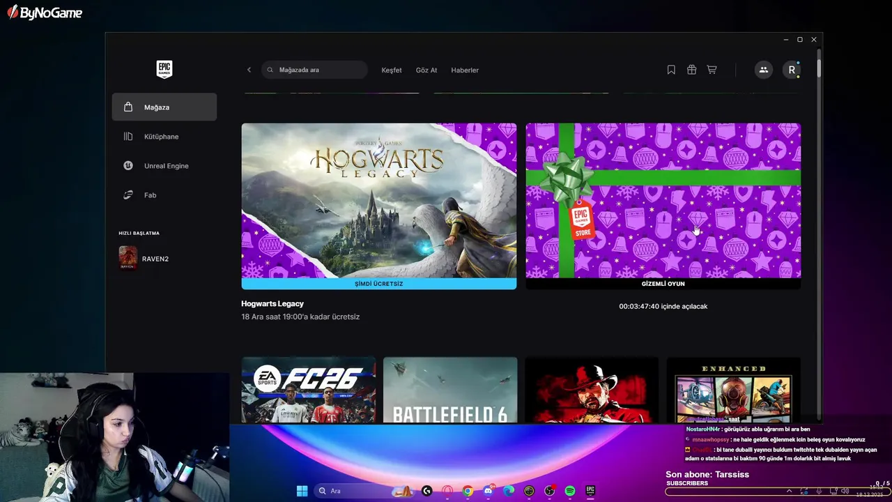
Task: Click the ŞİMDİ ÜCRETSİZ label bar
Action: [379, 284]
